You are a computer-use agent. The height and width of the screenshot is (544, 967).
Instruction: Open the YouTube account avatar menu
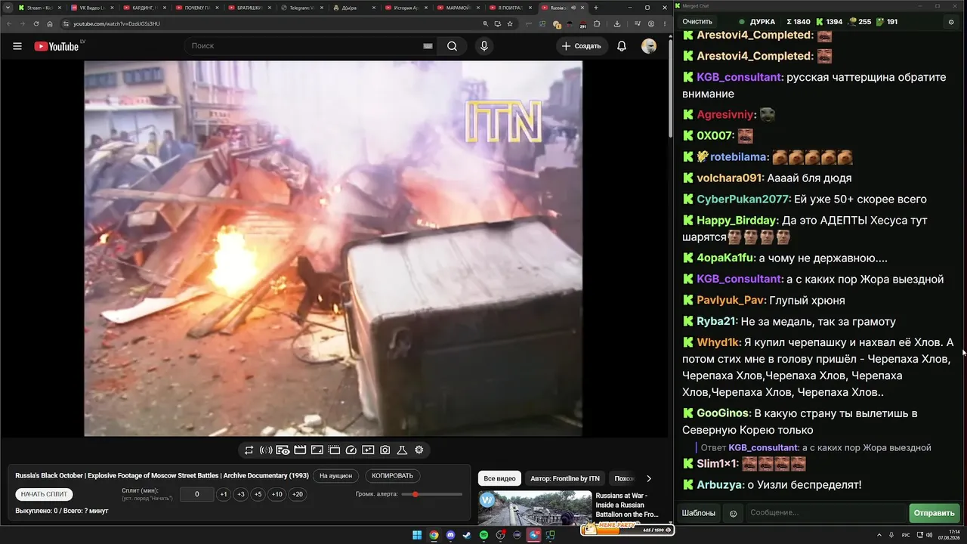click(x=649, y=46)
